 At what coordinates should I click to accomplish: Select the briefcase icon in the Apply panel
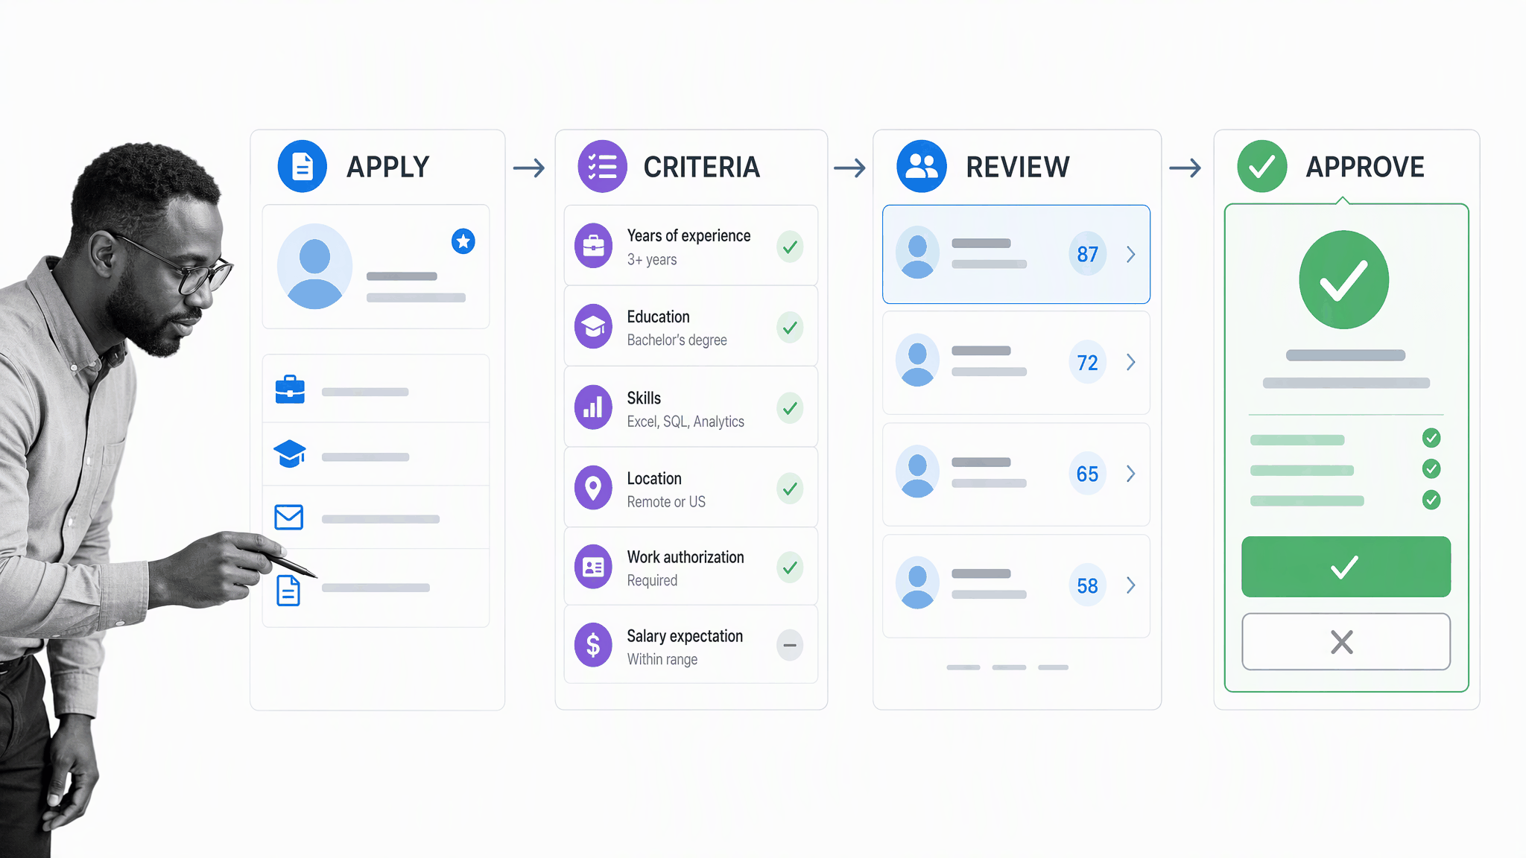(x=290, y=390)
